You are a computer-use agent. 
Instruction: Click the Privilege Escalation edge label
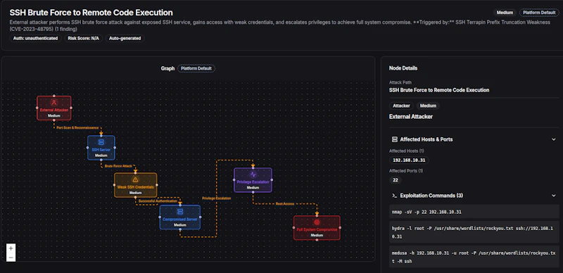216,198
